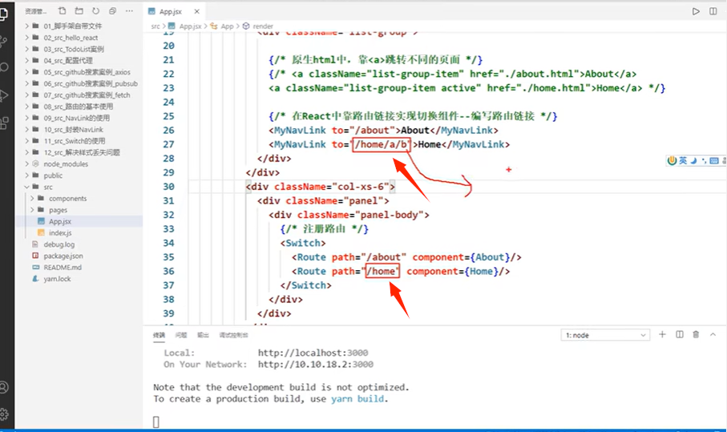
Task: Select App.jsx in the file tree
Action: (x=79, y=221)
